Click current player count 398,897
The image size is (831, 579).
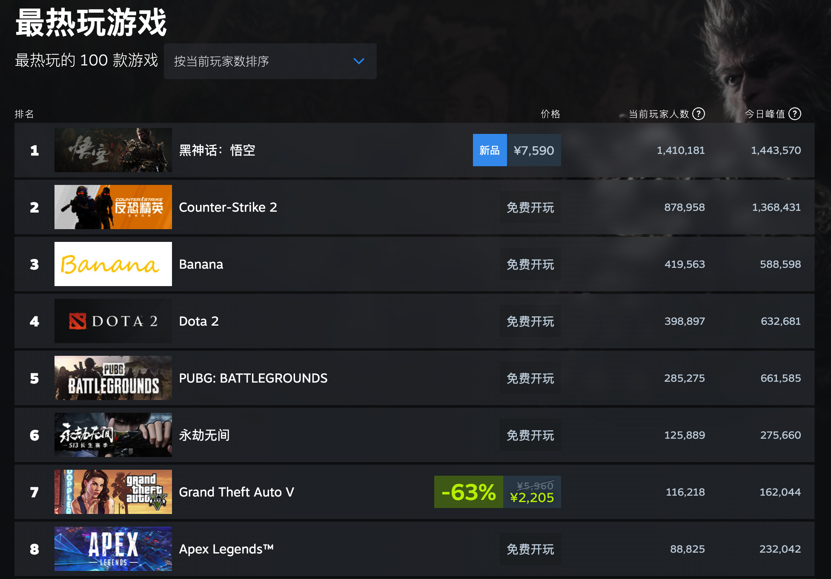click(x=685, y=321)
